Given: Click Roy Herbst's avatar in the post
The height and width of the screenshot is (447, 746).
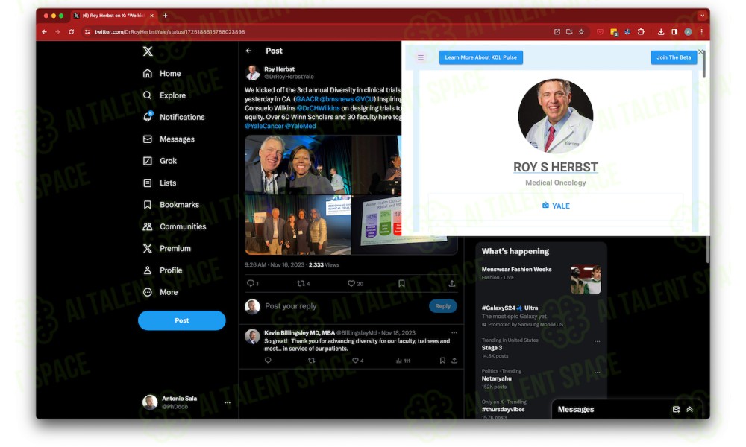Looking at the screenshot, I should (253, 73).
